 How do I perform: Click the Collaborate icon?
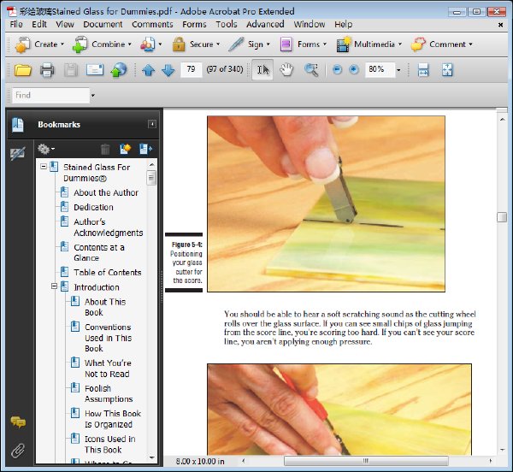[x=148, y=44]
